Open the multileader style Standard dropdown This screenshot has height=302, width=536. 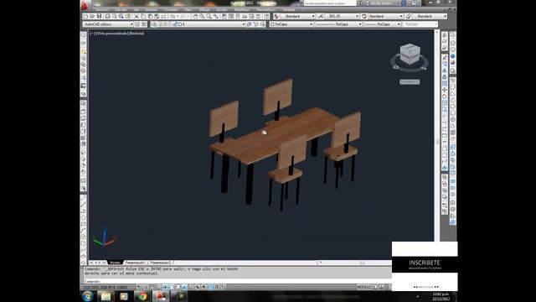pyautogui.click(x=430, y=17)
